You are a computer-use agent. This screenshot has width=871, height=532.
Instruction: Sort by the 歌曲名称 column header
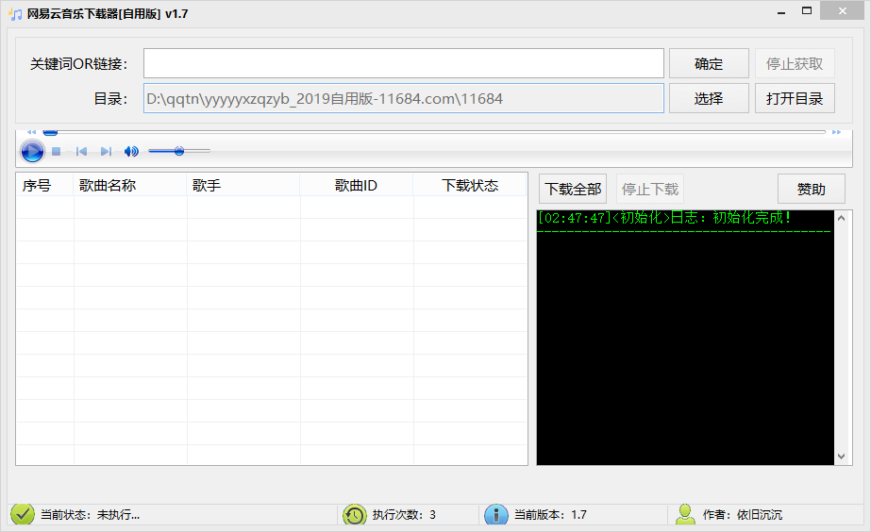[x=130, y=185]
